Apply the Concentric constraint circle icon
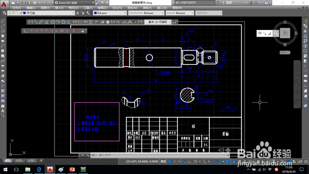Viewport: 309px width, 174px height. coord(62,31)
